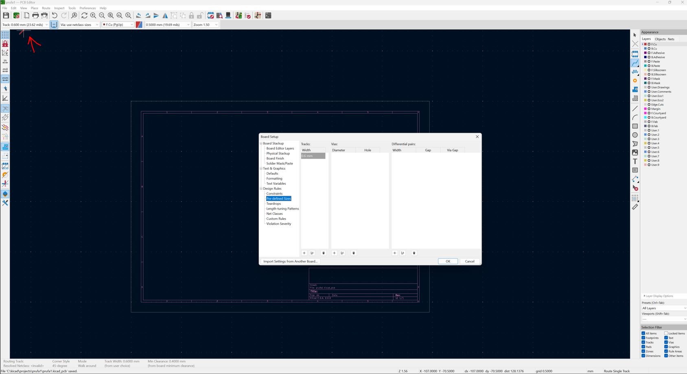
Task: Open Board Setup from the top toolbar
Action: click(16, 15)
